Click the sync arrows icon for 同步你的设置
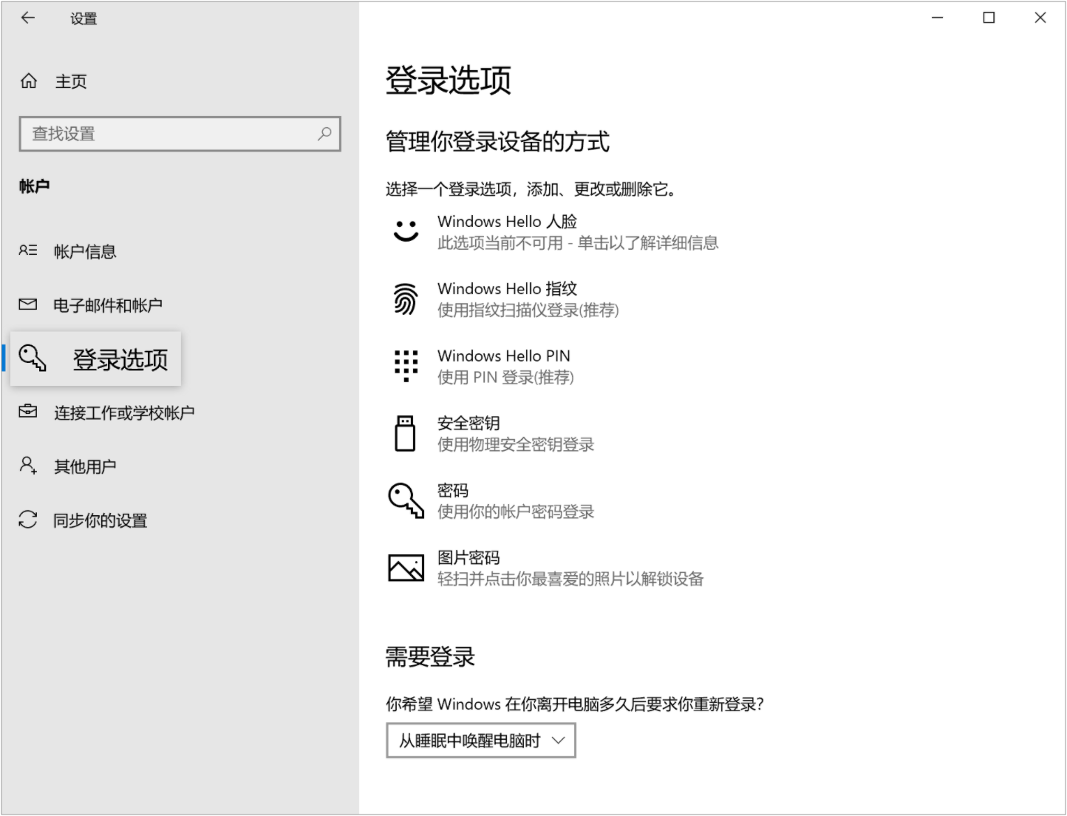 [x=28, y=520]
